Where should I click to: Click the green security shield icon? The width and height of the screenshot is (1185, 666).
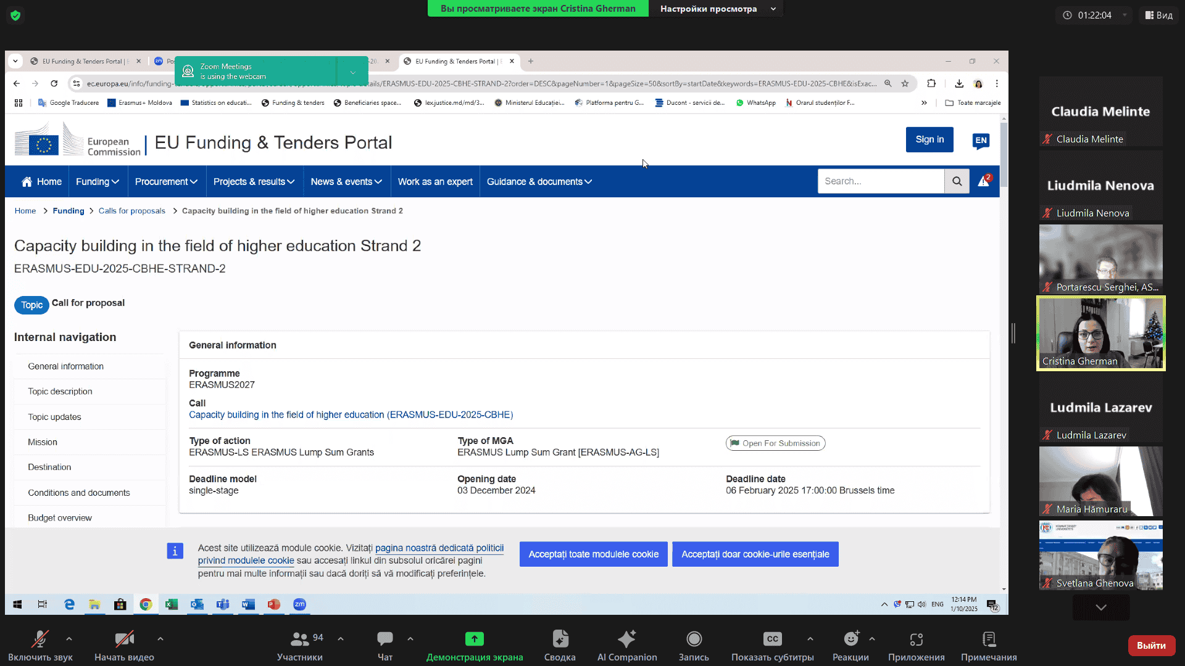coord(15,15)
